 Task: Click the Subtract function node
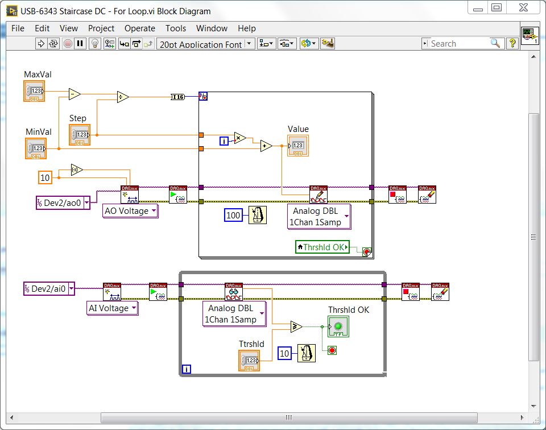75,94
